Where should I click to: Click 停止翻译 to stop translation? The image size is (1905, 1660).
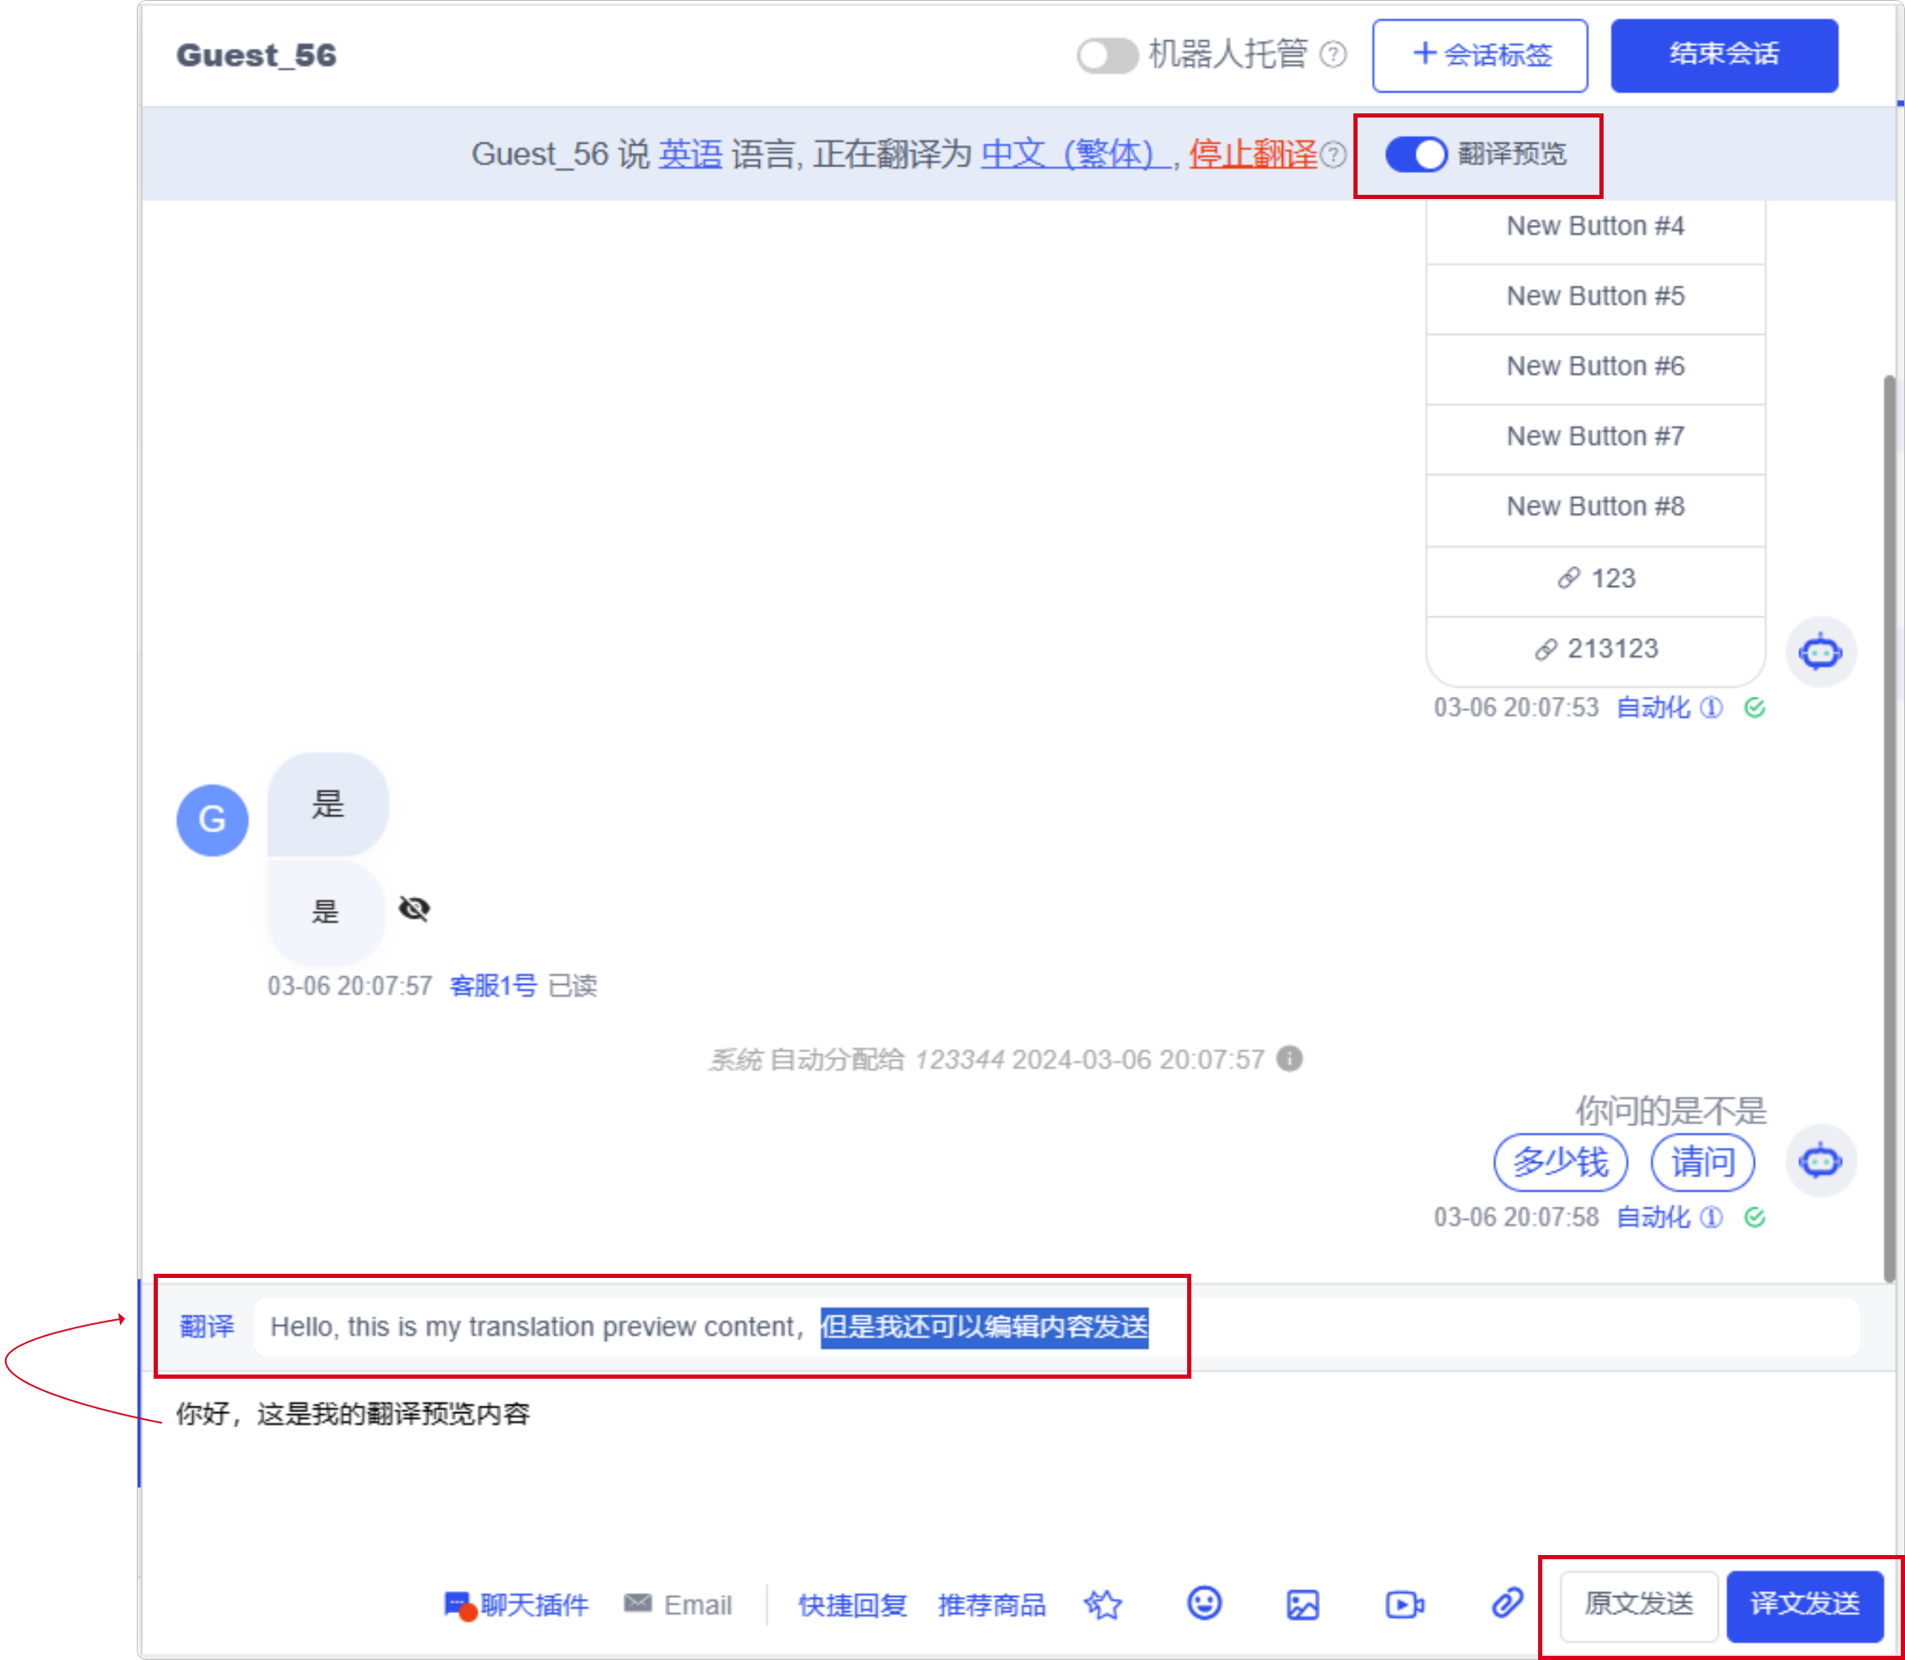tap(1252, 154)
